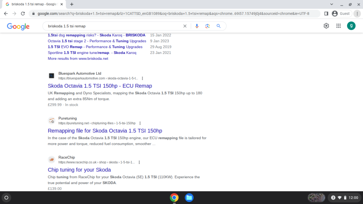Click the Bluespark Automotive Ltd site name
The width and height of the screenshot is (363, 204).
pyautogui.click(x=79, y=73)
